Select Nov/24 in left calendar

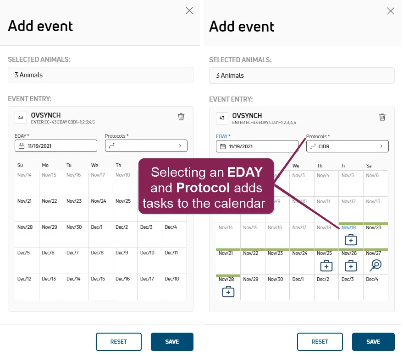pos(100,209)
